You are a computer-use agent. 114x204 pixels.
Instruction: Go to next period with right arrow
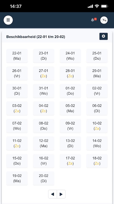(x=61, y=194)
